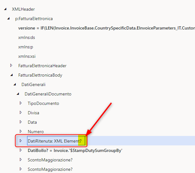
Task: Expand the FatturaElettronicaHeader node arrow
Action: [11, 66]
